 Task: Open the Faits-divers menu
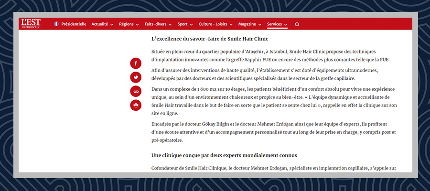coord(158,24)
